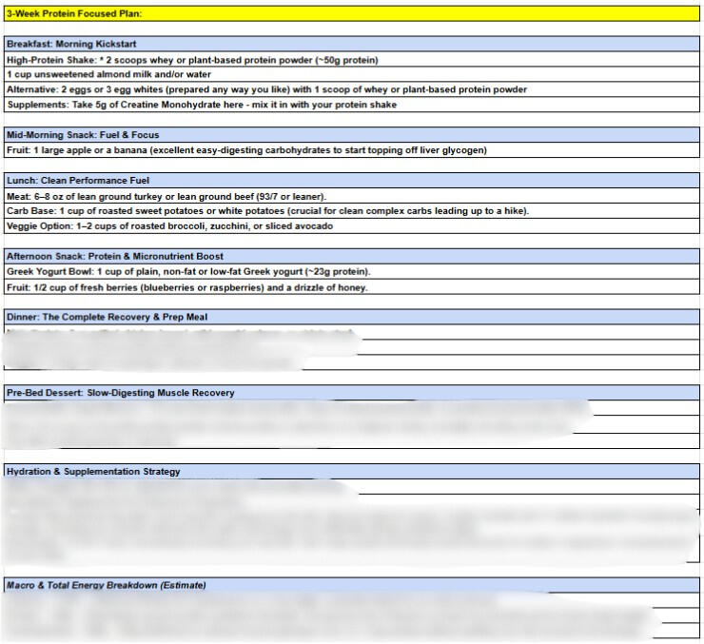Select the 'Afternoon Snack: Protein & Micronutrient Boost' header
The image size is (704, 644).
point(352,256)
